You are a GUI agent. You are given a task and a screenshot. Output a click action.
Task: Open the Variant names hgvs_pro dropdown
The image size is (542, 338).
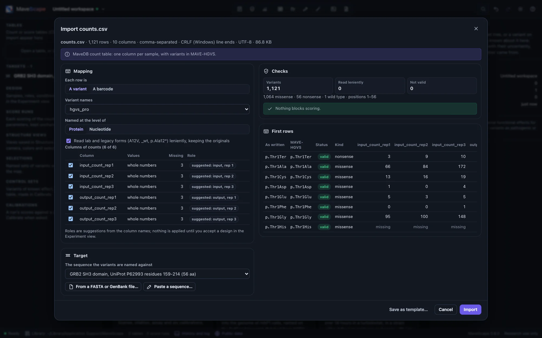click(x=157, y=109)
